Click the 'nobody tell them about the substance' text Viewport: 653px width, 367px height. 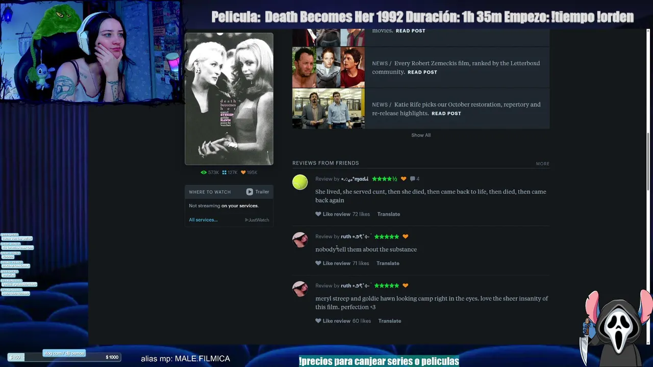(x=366, y=250)
